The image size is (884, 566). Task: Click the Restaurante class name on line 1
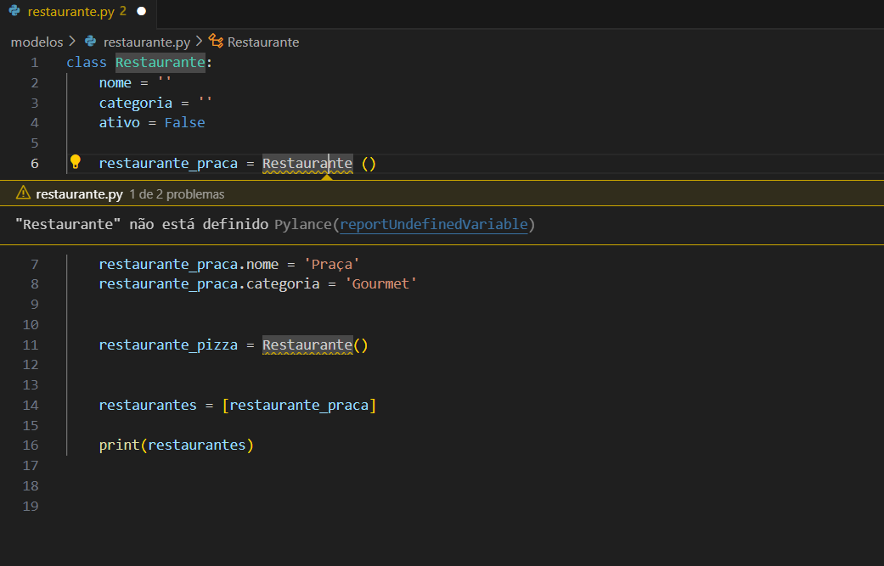160,62
